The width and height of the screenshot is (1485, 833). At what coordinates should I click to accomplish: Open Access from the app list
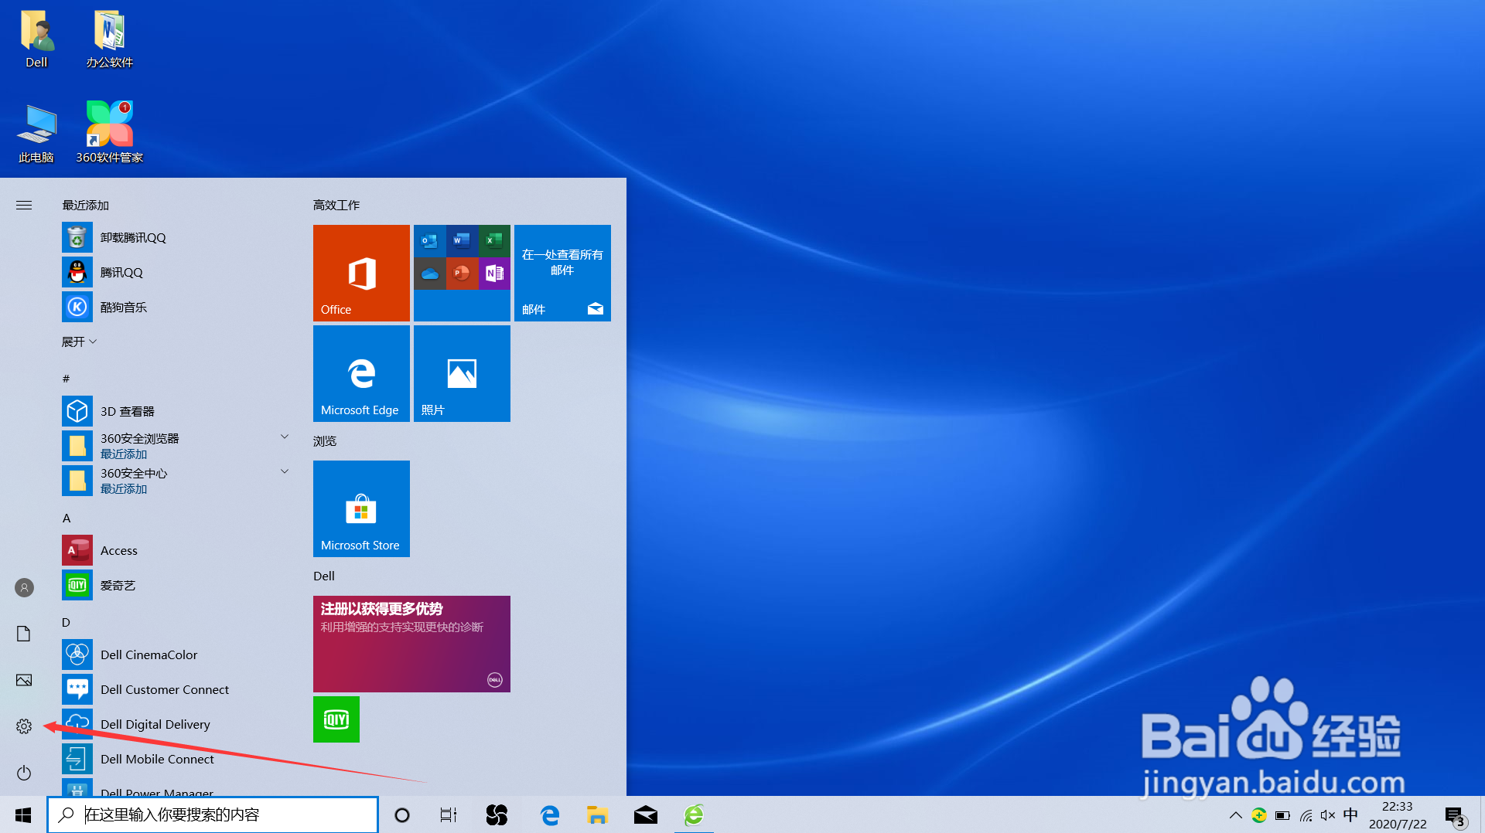178,551
